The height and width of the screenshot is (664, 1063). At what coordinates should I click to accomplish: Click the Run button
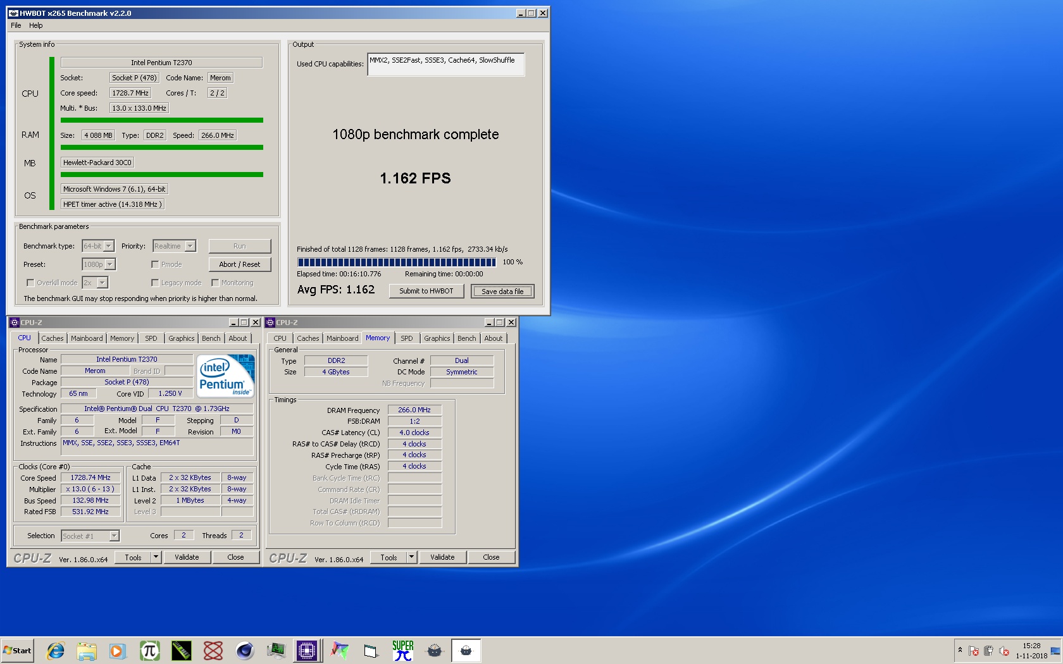point(240,246)
